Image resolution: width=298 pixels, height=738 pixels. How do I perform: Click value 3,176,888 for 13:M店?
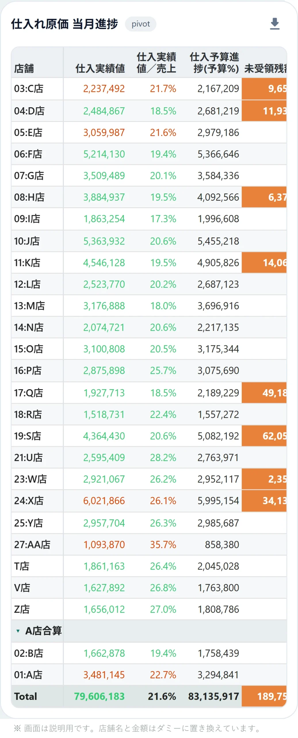(x=104, y=306)
